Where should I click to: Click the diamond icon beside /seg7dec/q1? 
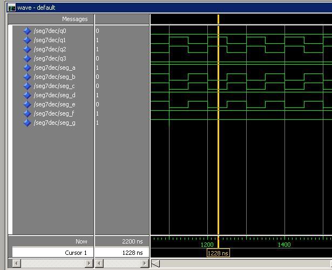27,40
